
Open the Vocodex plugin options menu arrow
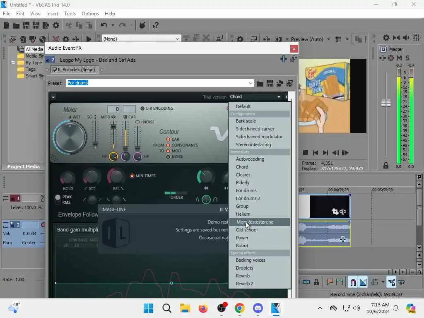pyautogui.click(x=53, y=97)
